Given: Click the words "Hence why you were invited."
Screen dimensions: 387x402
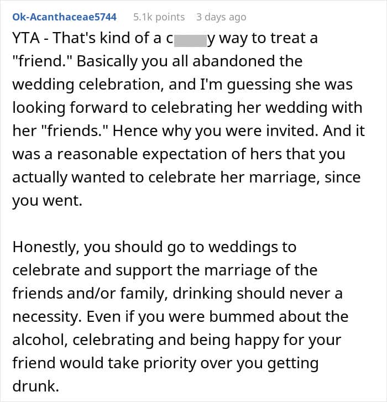Looking at the screenshot, I should click(x=214, y=130).
